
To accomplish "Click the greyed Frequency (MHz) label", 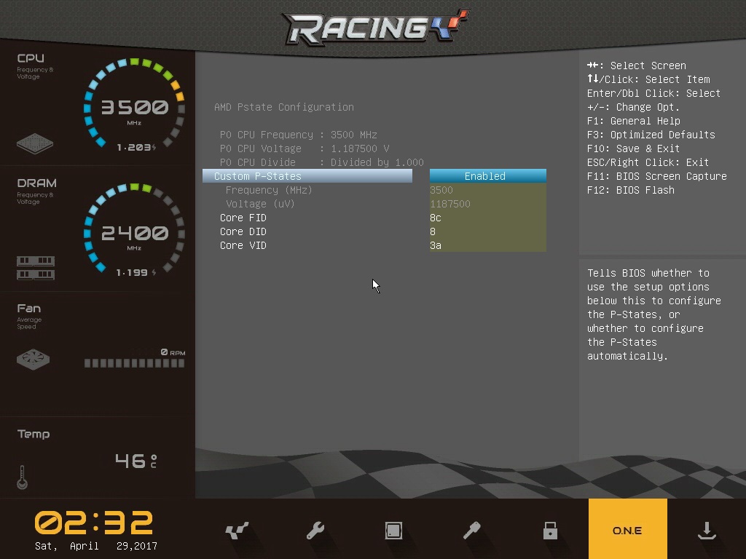I will click(269, 190).
